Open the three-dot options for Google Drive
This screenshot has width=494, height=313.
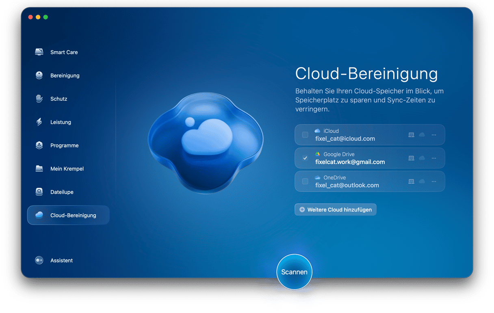coord(434,158)
